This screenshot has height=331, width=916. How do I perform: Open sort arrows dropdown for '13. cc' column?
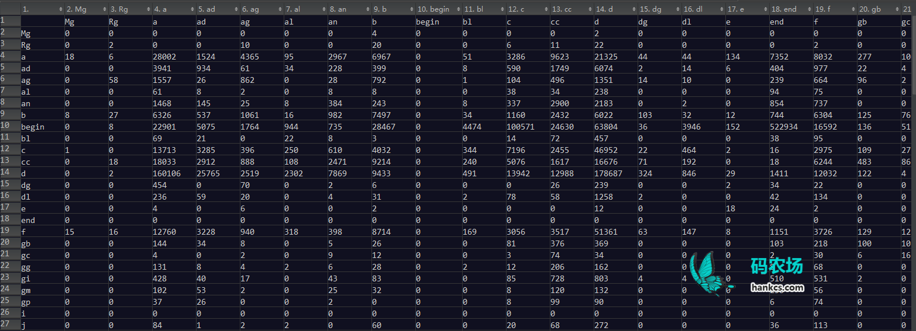click(590, 9)
